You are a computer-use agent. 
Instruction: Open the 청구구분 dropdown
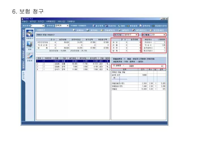[x=136, y=35]
